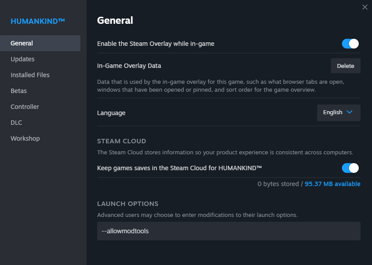Click the 95.37 MB available link
372x265 pixels.
(332, 184)
